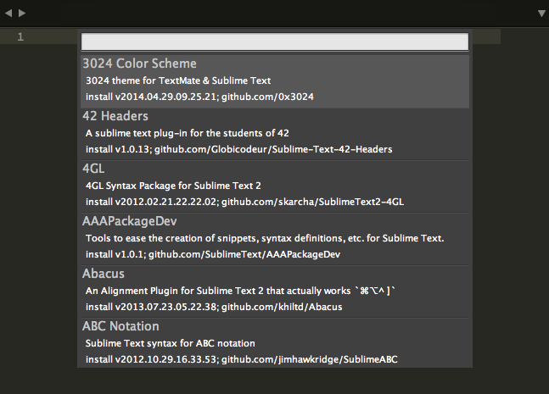
Task: Click the left tab scroll arrow
Action: 9,13
